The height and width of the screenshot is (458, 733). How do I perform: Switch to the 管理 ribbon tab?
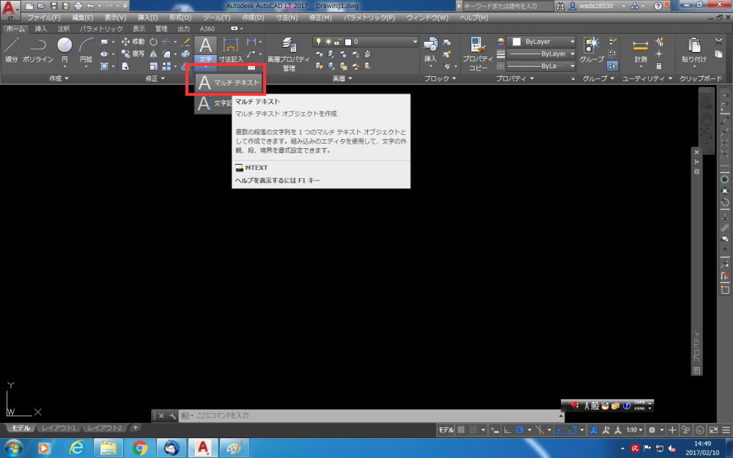pos(161,29)
